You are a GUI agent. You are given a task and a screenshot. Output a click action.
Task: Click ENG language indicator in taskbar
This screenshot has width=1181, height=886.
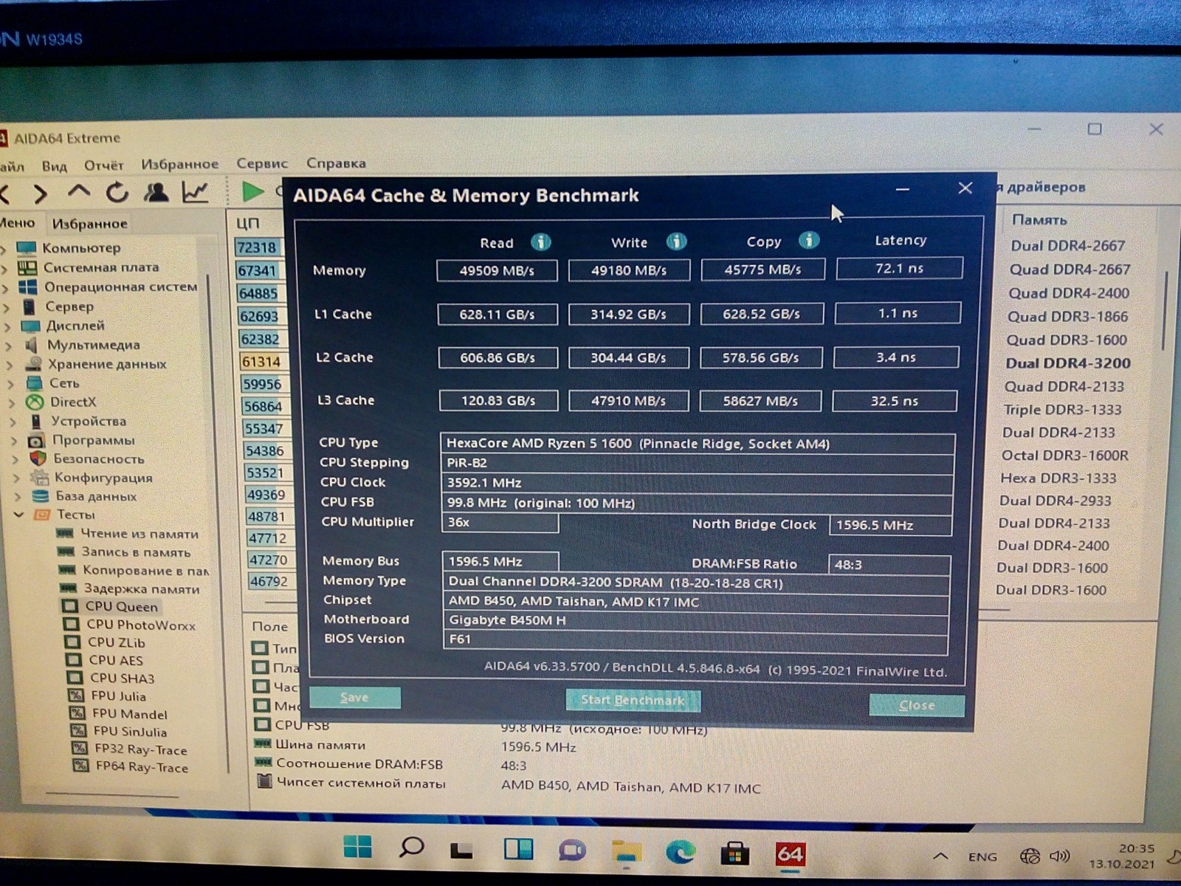pos(982,857)
